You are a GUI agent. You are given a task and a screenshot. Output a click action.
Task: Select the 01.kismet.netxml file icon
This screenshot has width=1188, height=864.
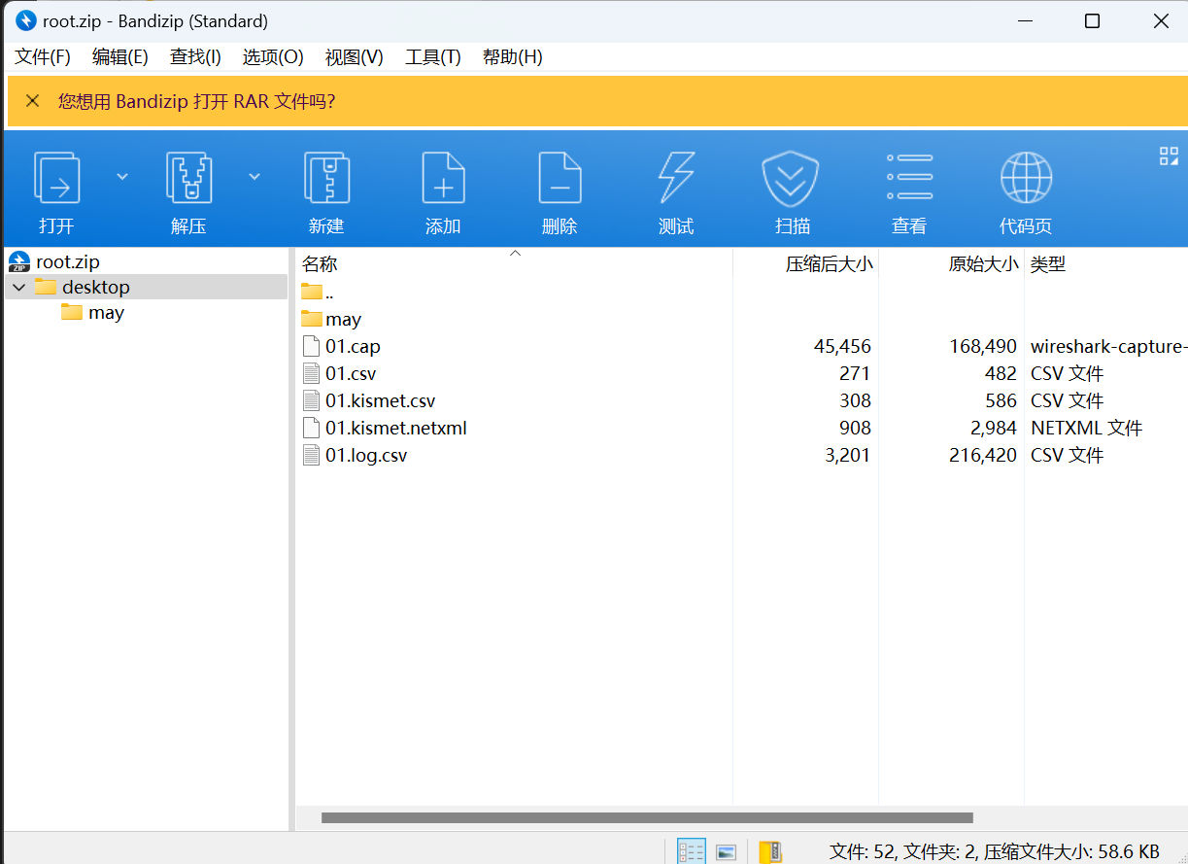(x=311, y=428)
